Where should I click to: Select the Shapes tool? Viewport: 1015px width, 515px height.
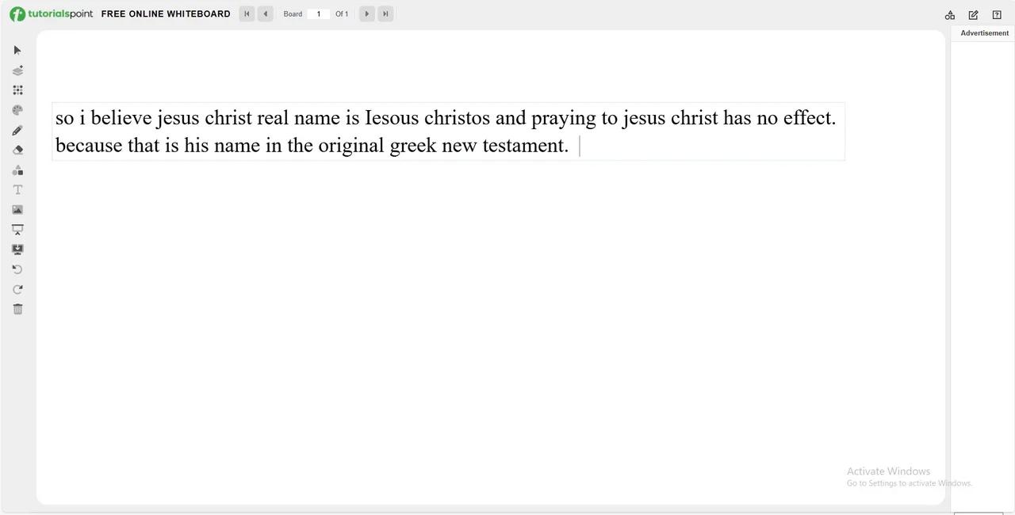(17, 170)
